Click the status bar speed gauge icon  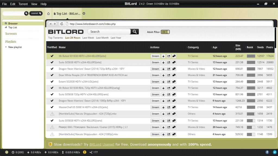(x=7, y=152)
